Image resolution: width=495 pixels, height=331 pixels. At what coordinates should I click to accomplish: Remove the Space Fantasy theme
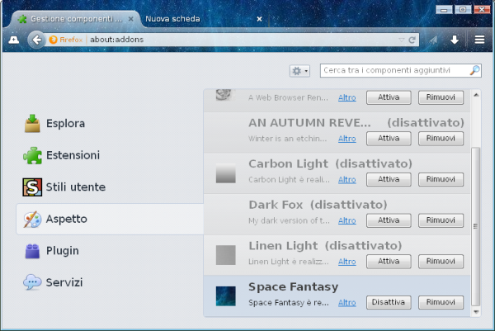point(441,303)
